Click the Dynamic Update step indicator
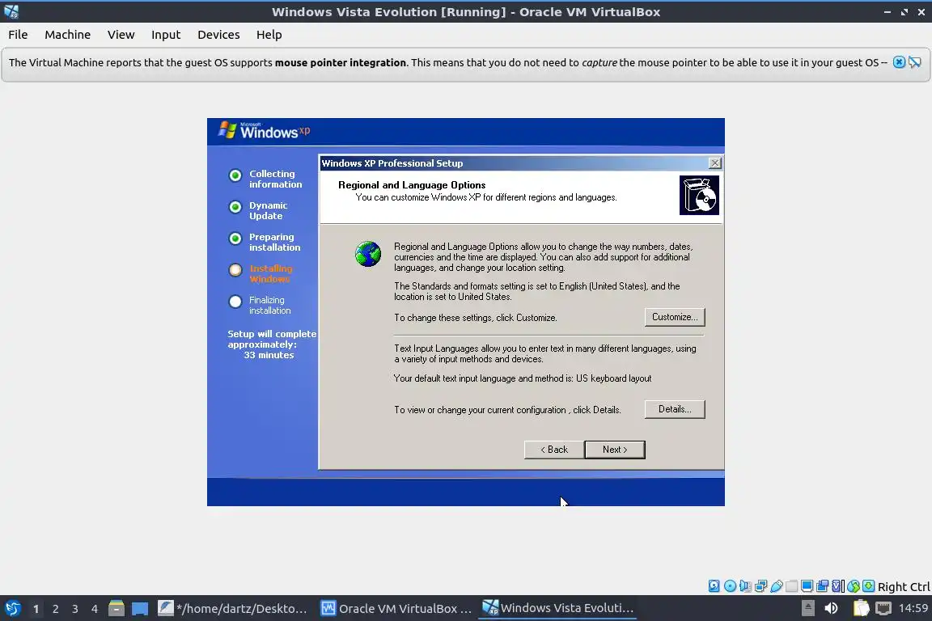This screenshot has height=621, width=932. point(235,207)
